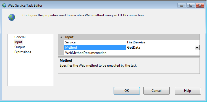Close the Web Service Task Editor dialog
207x102 pixels.
(x=200, y=6)
